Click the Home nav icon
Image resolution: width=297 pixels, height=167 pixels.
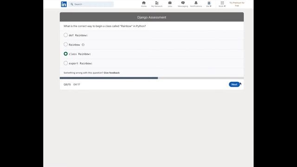click(x=144, y=4)
